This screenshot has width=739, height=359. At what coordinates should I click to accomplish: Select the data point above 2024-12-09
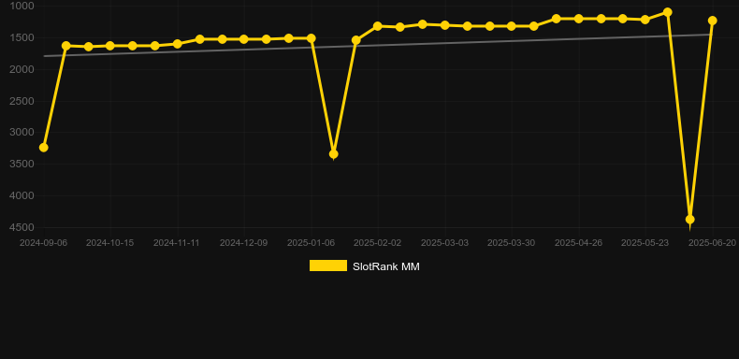[244, 39]
